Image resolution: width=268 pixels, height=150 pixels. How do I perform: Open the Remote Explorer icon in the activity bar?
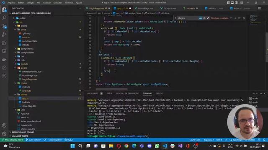(x=4, y=51)
